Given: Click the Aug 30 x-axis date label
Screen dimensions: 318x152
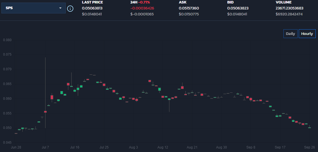Looking at the screenshot, I should [x=221, y=147].
